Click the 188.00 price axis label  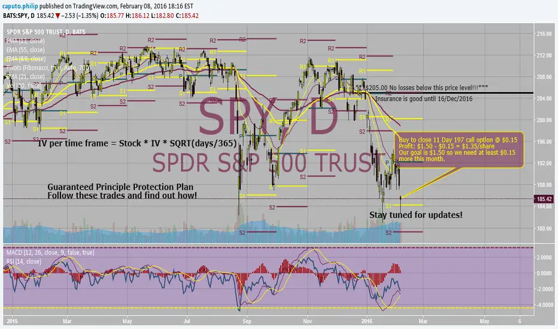(544, 185)
